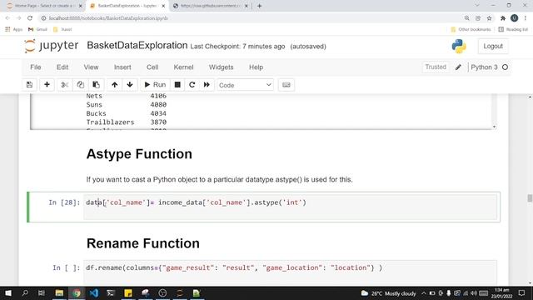Insert a cell below with plus icon
Viewport: 533px width, 300px height.
click(x=47, y=85)
